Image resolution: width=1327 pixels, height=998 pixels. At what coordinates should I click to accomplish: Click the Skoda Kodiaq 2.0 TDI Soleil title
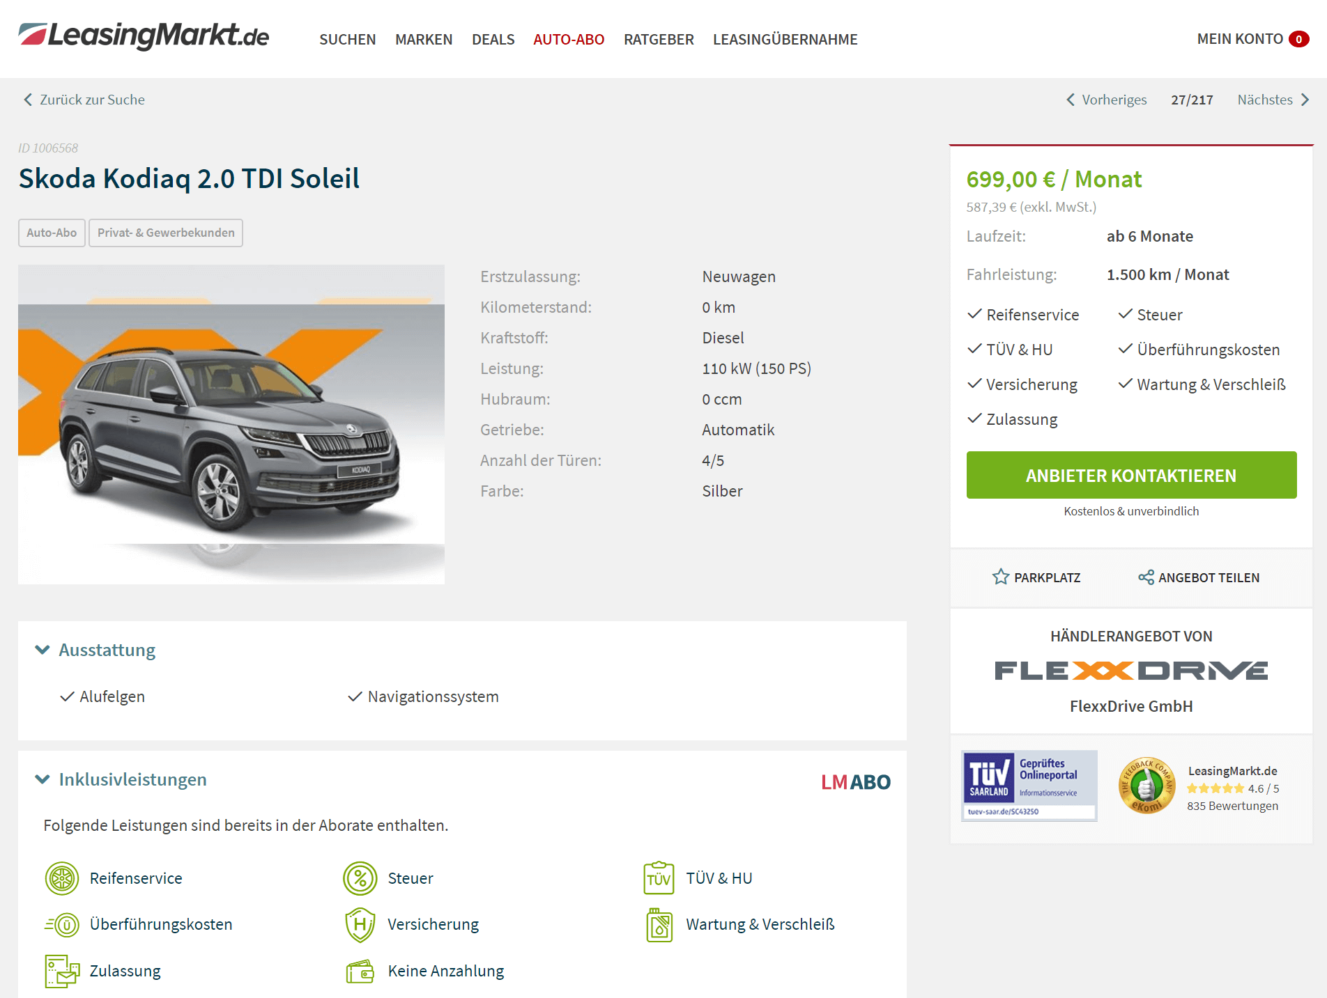[x=189, y=178]
